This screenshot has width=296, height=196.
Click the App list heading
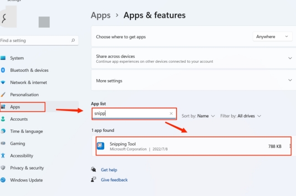(98, 104)
